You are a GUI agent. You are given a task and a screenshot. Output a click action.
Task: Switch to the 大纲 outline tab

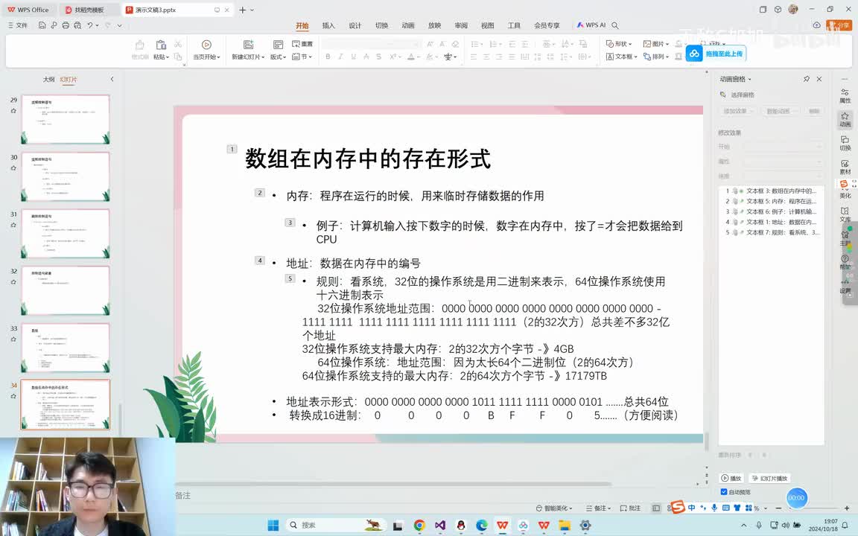click(x=48, y=80)
